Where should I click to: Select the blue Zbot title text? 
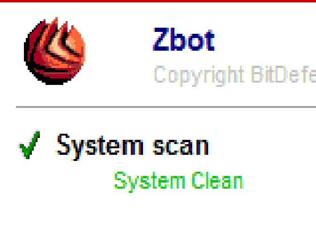coord(184,39)
